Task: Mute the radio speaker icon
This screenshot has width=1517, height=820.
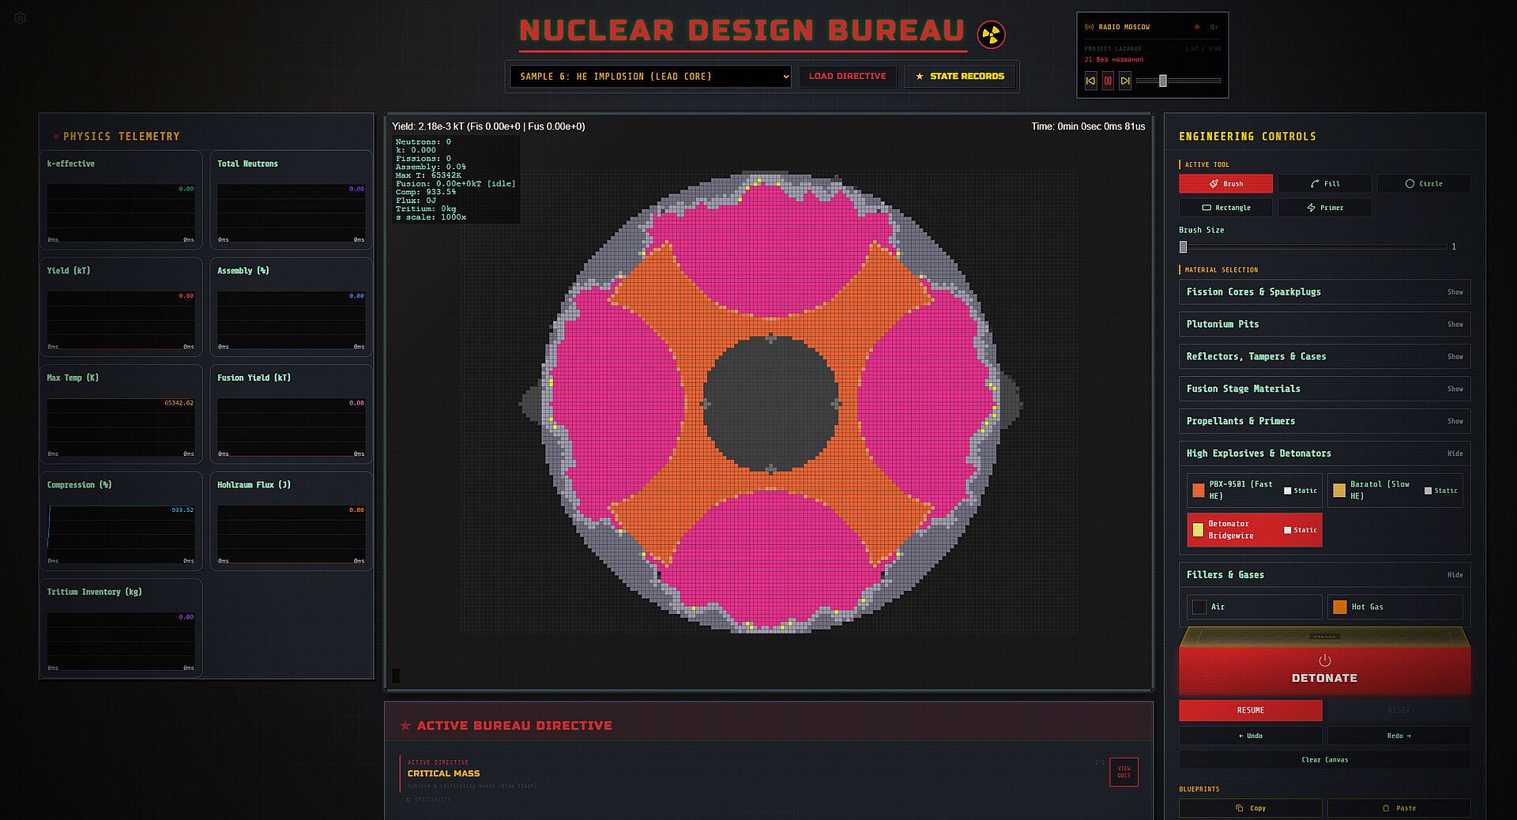Action: point(1214,27)
